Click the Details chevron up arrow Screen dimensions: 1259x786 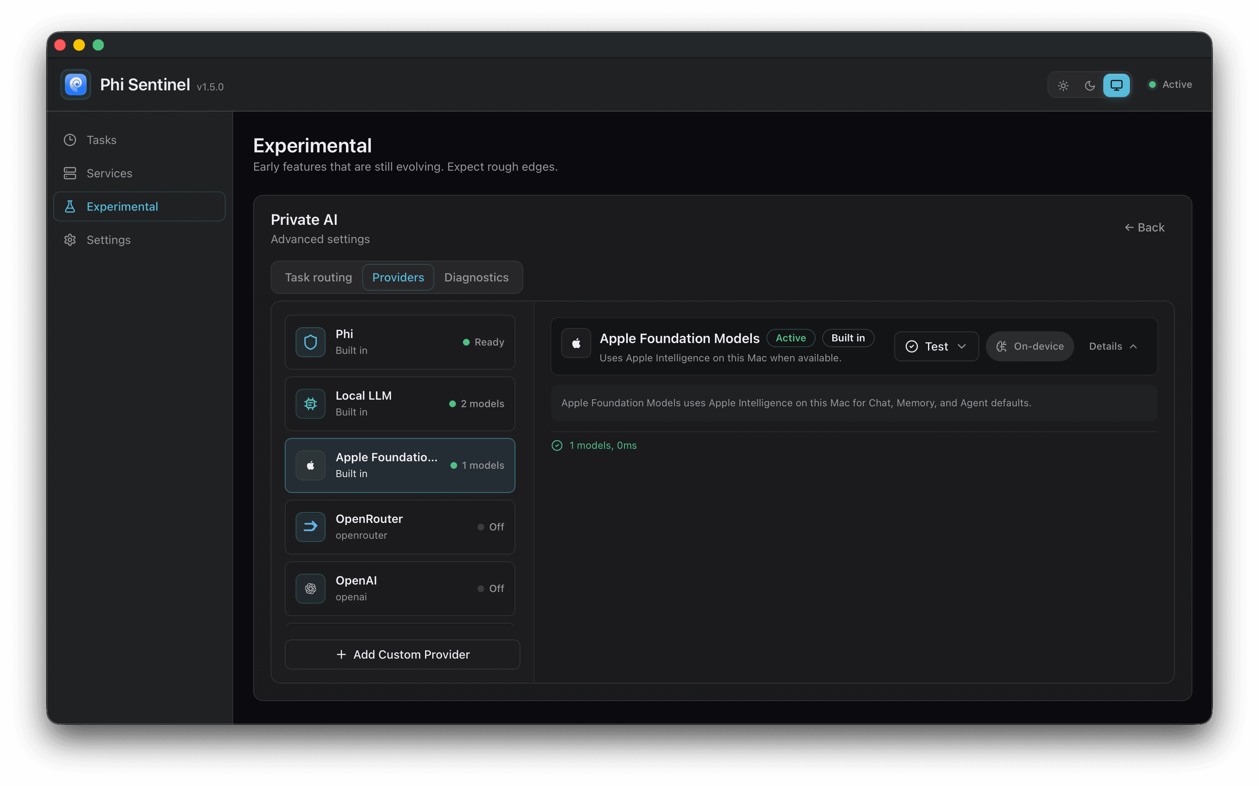[x=1133, y=347]
